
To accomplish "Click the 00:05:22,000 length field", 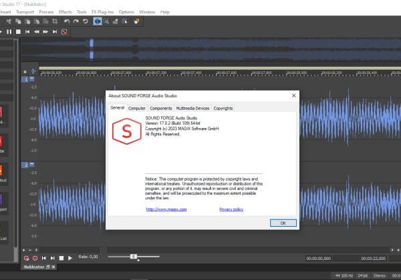I will pyautogui.click(x=374, y=259).
